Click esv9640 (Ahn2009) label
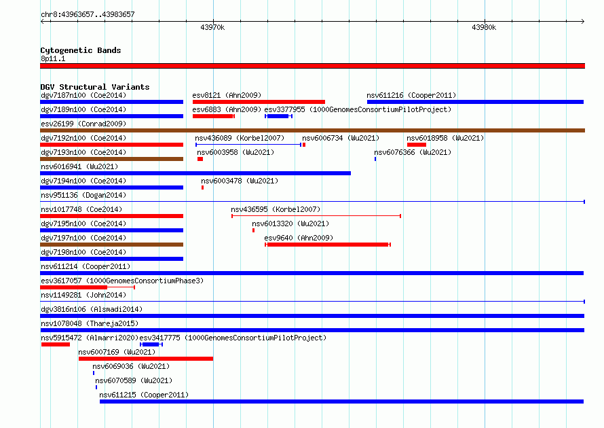 (299, 238)
